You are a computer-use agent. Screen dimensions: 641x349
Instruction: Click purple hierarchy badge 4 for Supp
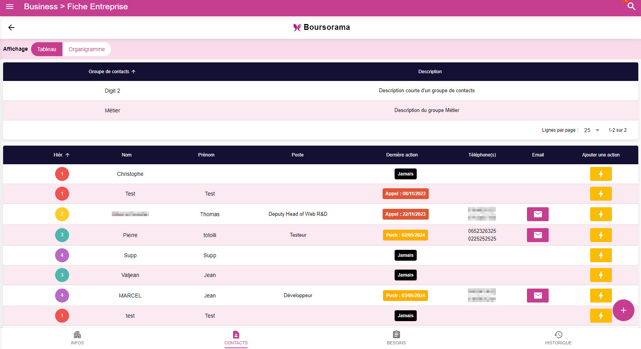click(x=62, y=255)
